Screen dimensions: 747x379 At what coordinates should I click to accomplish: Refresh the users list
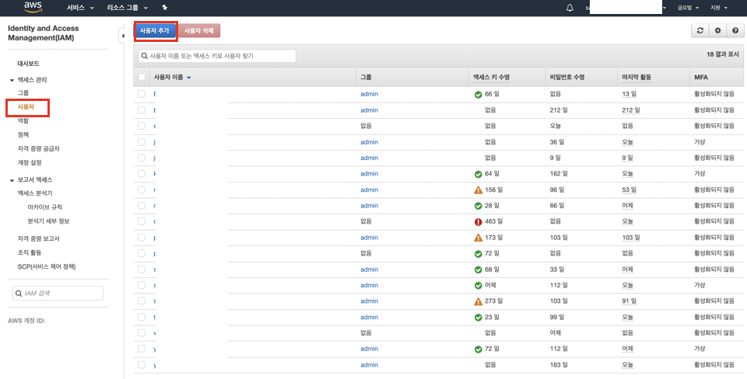coord(700,30)
